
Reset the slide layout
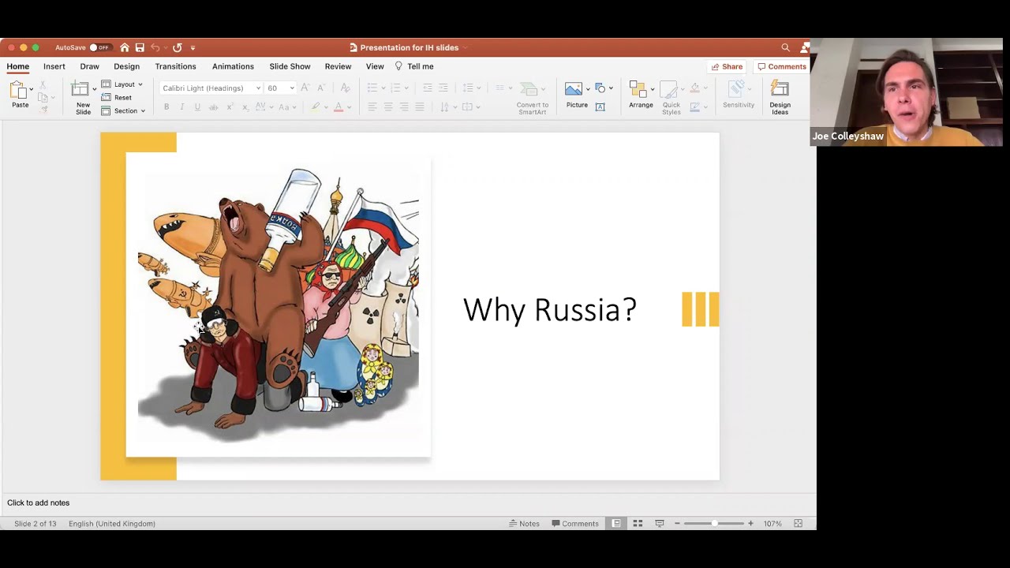(x=116, y=98)
